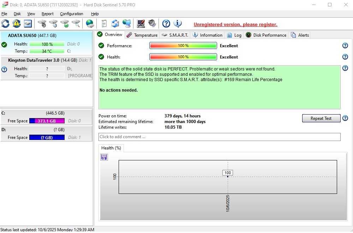Click the disk icon with magnifying glass
Image resolution: width=353 pixels, height=233 pixels.
[76, 24]
